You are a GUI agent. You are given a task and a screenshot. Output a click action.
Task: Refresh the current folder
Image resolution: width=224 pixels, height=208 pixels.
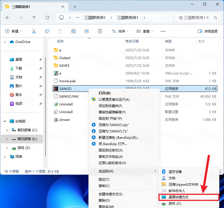(x=47, y=18)
